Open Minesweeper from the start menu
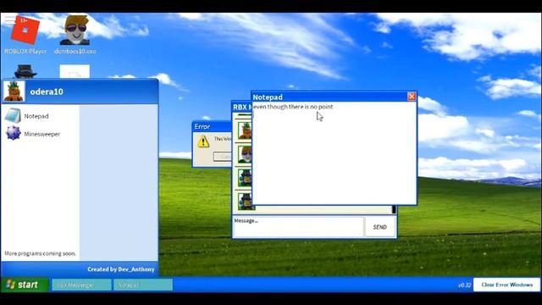This screenshot has height=305, width=542. tap(33, 134)
